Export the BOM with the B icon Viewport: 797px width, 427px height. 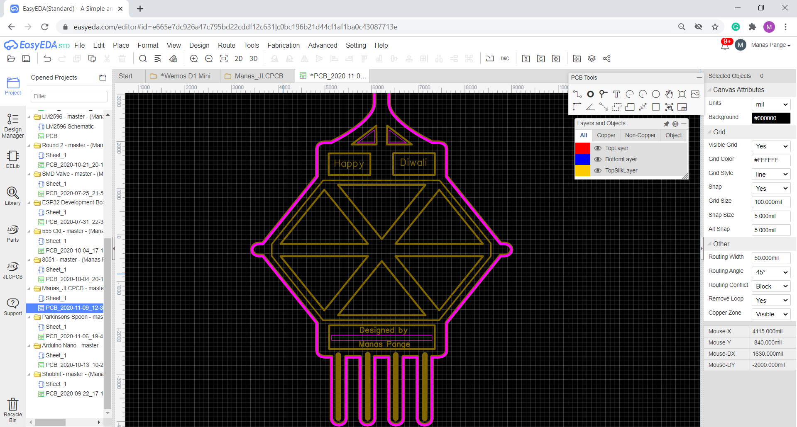[x=526, y=58]
